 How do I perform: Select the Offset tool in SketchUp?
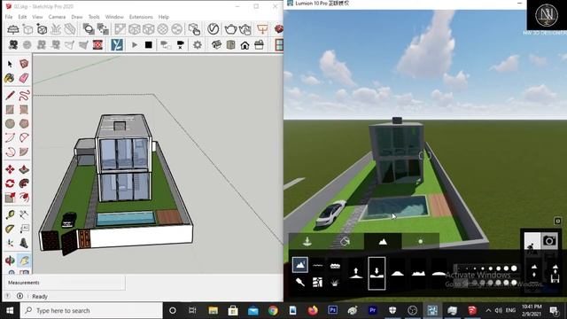coord(24,198)
